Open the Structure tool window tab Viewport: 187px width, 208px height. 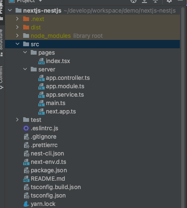pos(1,43)
